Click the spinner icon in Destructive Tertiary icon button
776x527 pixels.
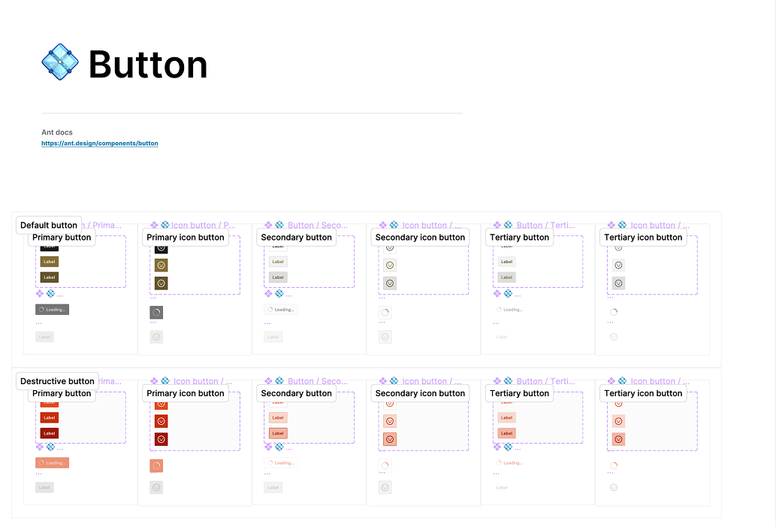[614, 465]
